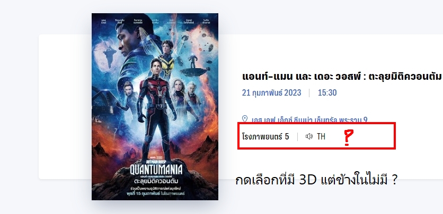
Task: Click the red highlight rectangle border
Action: click(316, 123)
